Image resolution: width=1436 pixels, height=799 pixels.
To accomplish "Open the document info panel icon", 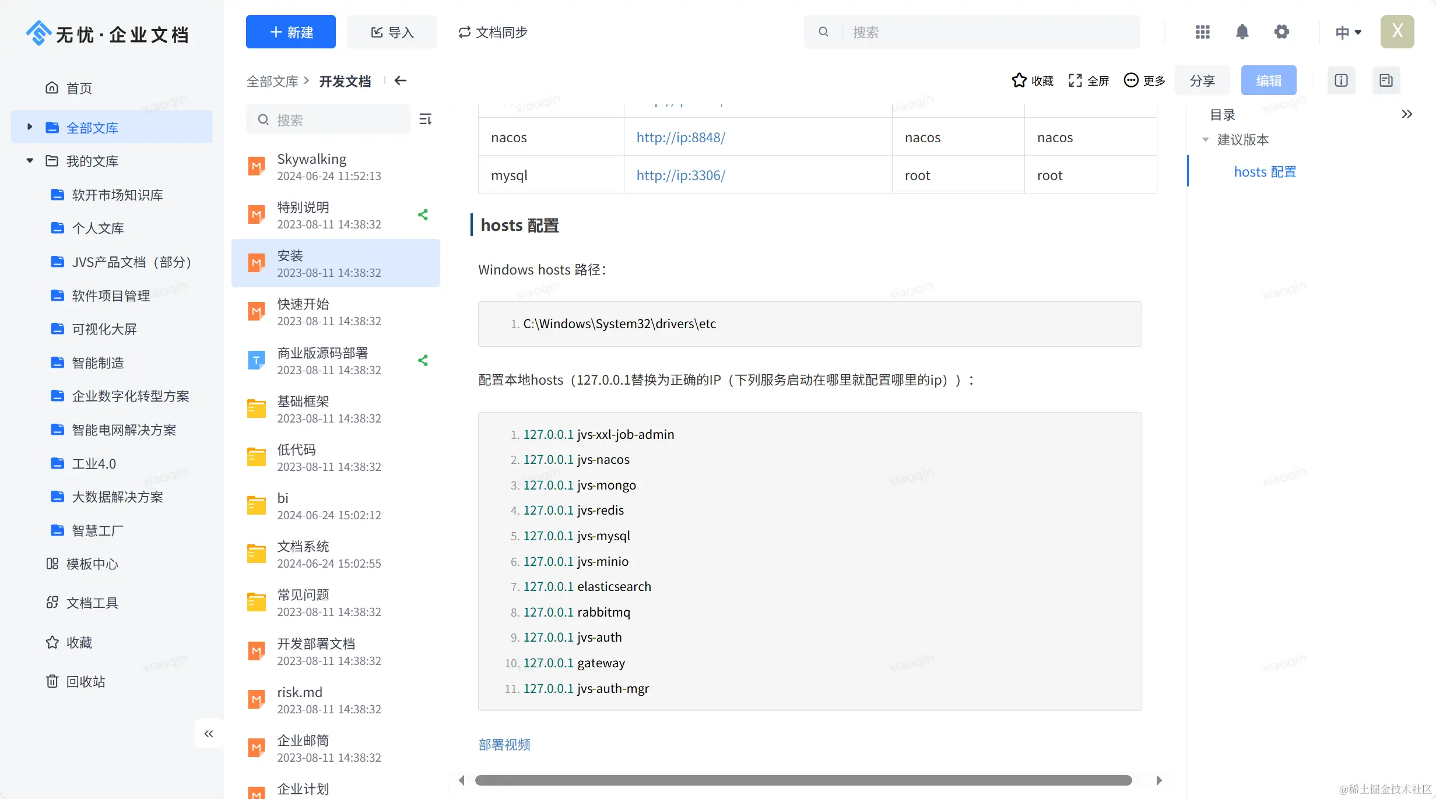I will pyautogui.click(x=1341, y=80).
